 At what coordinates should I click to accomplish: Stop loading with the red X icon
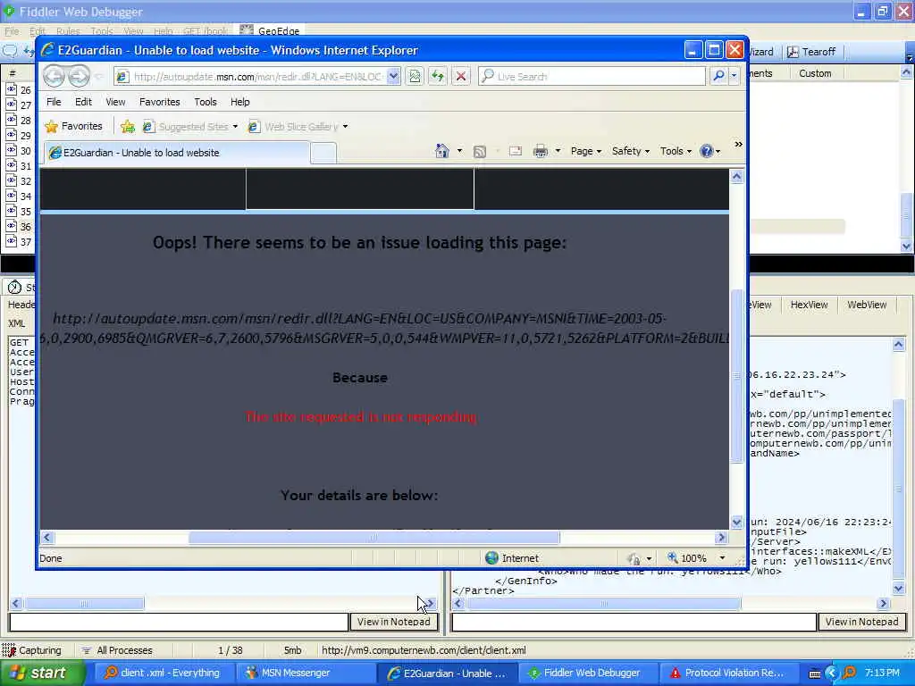(x=461, y=76)
